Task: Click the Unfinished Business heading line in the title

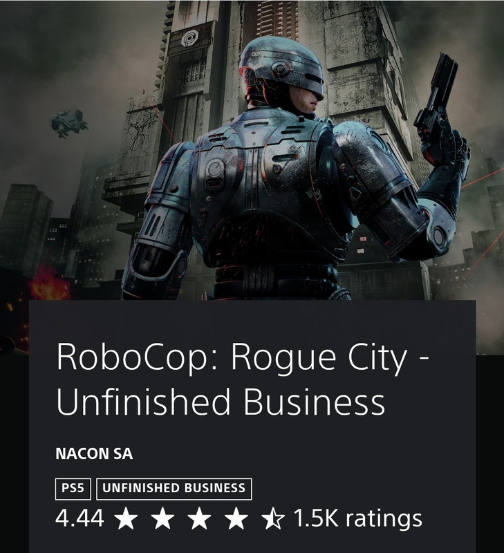Action: (x=221, y=402)
